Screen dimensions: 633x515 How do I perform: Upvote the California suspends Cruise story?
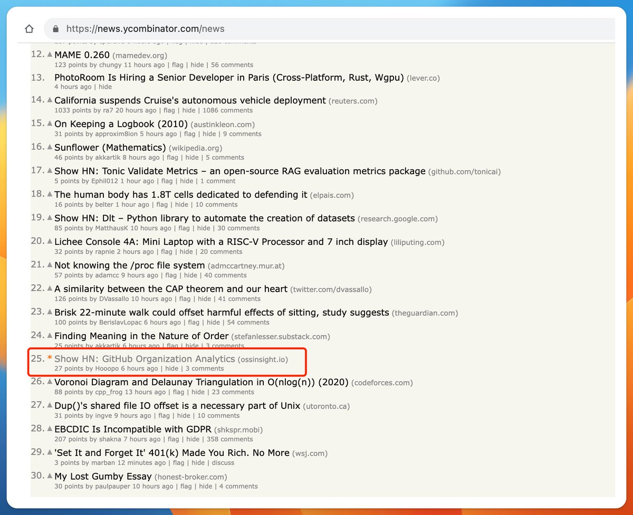(x=50, y=100)
